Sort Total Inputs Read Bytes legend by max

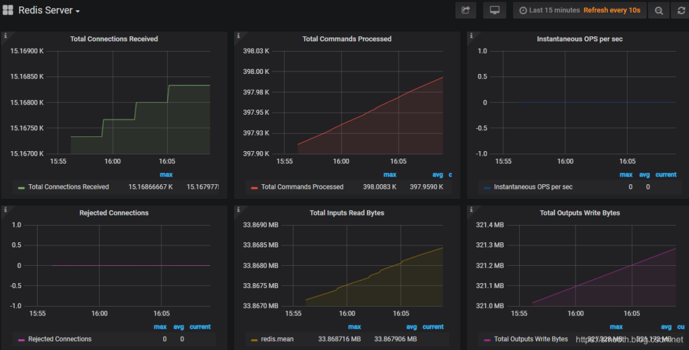(354, 326)
